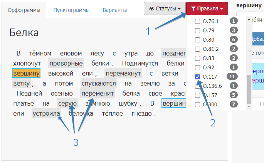
Task: Switch to the Орфограммы tab
Action: point(24,10)
